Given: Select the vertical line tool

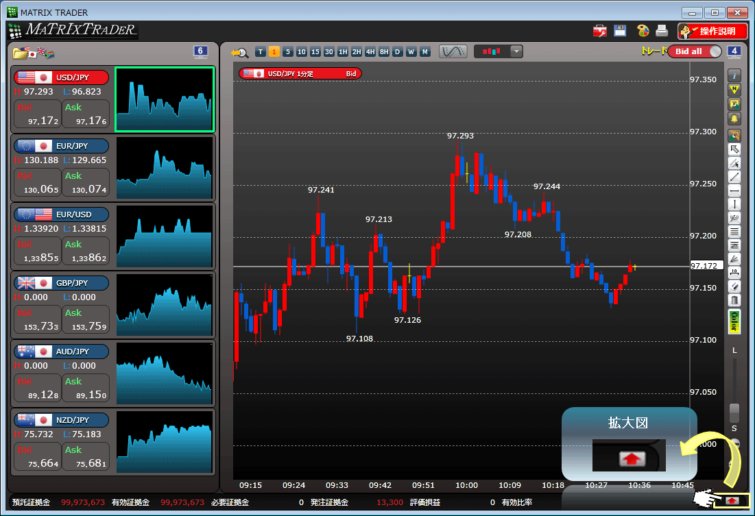Looking at the screenshot, I should coord(734,205).
